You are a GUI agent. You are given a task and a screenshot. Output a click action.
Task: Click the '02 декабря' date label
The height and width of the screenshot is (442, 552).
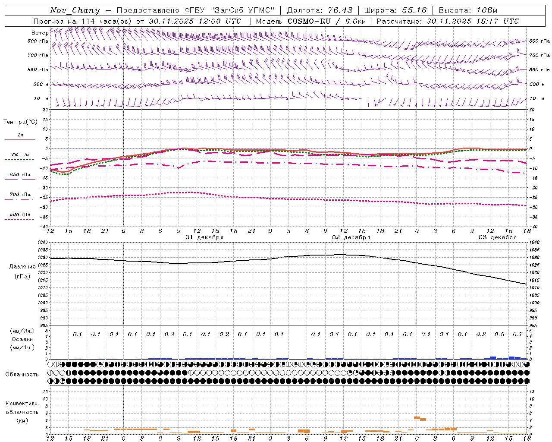click(351, 237)
